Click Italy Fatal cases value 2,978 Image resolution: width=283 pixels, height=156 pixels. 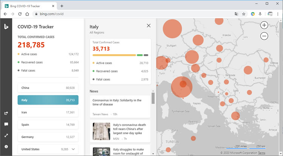point(145,80)
